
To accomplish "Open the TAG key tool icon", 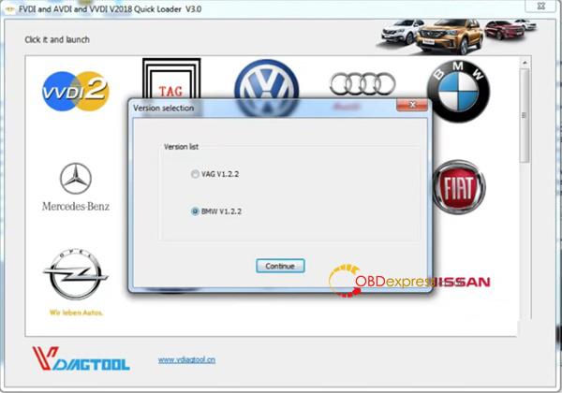I will click(x=171, y=78).
